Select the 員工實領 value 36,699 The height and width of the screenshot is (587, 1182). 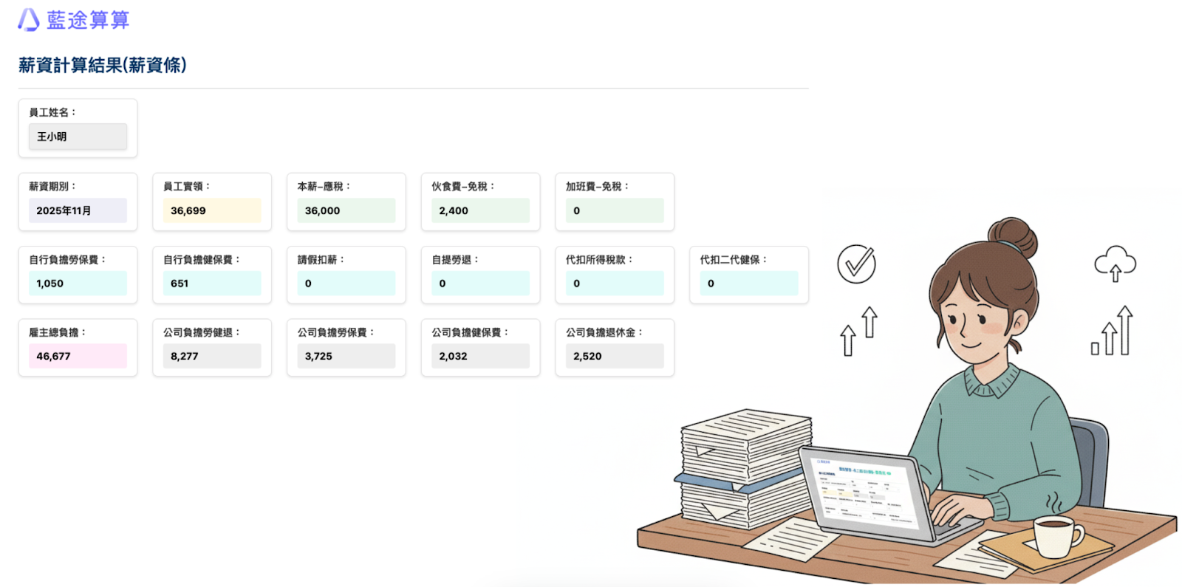pos(212,210)
